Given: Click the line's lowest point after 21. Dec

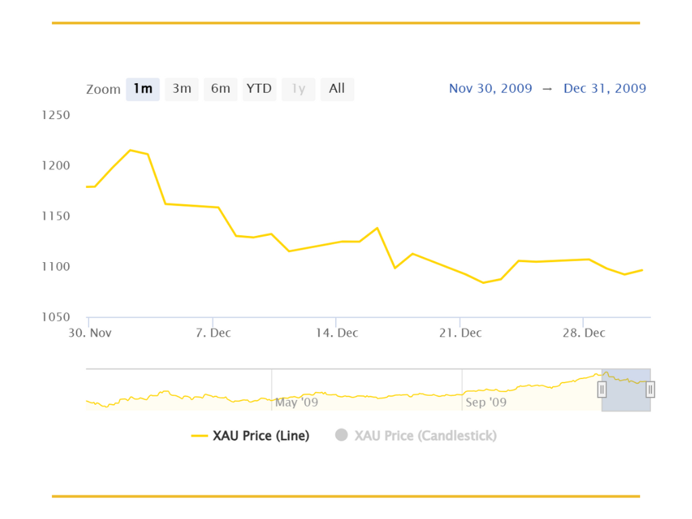Looking at the screenshot, I should coord(484,282).
